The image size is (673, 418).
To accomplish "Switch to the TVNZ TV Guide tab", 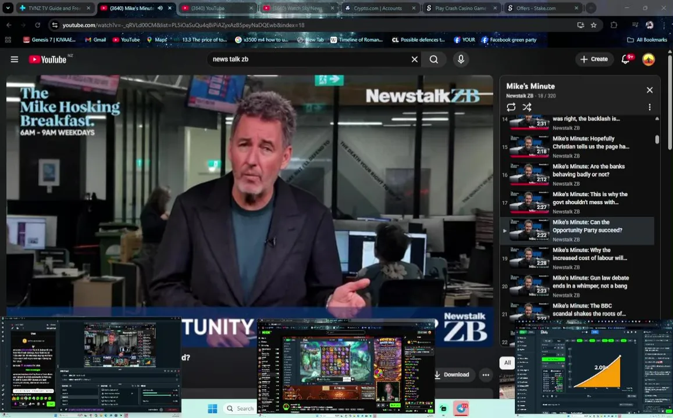I will coord(55,8).
